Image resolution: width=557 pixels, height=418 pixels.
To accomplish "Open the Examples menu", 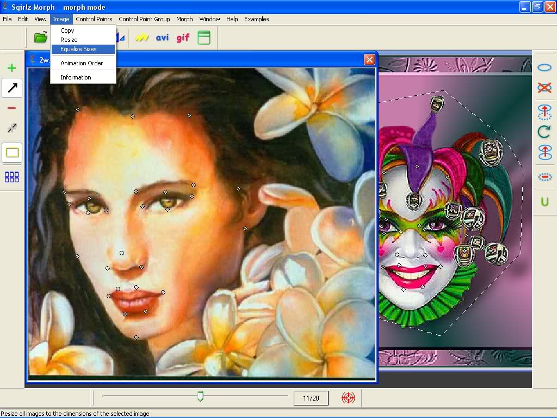I will [x=257, y=19].
